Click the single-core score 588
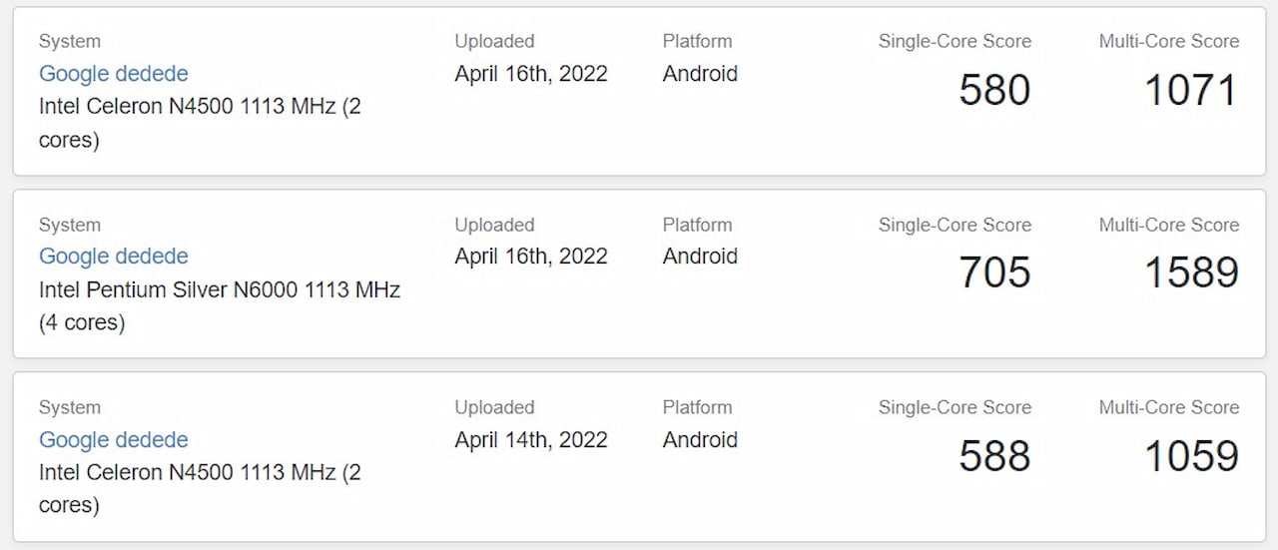Screen dimensions: 1278x550 pos(994,456)
